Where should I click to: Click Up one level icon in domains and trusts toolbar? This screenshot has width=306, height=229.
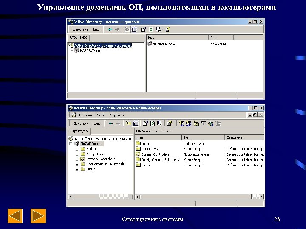point(127,29)
